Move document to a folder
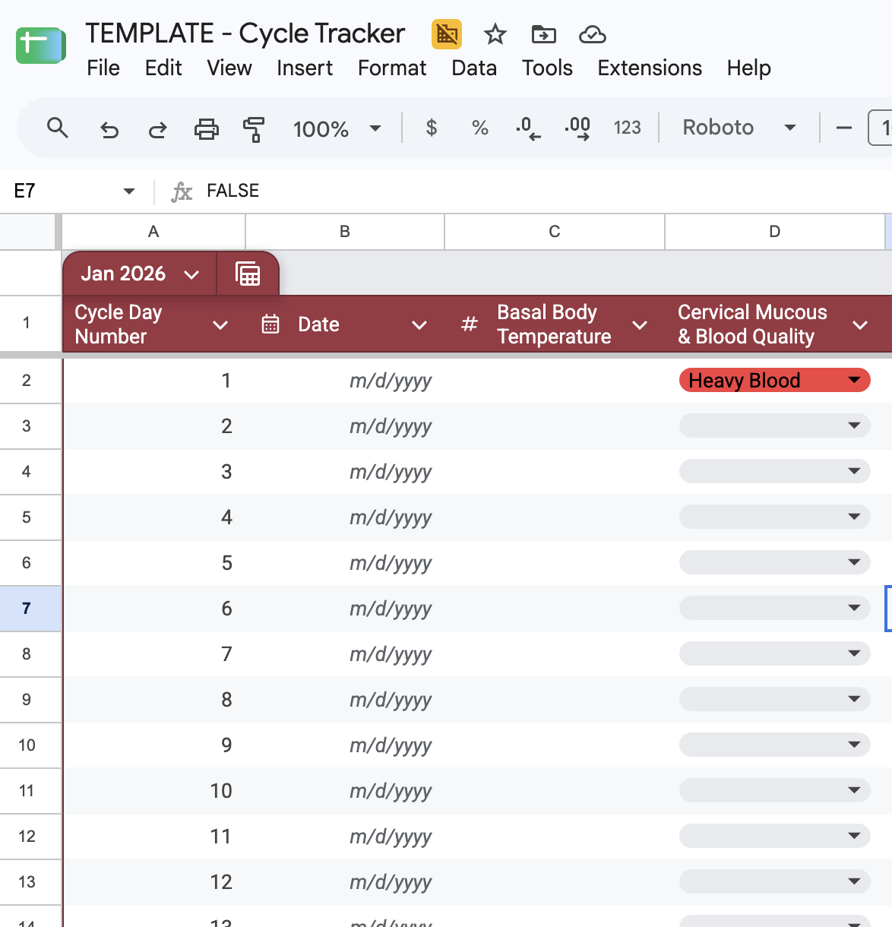The height and width of the screenshot is (927, 892). click(544, 34)
